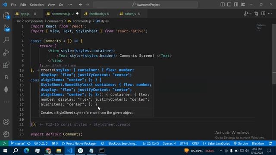The width and height of the screenshot is (276, 155).
Task: Switch branch via master* in status bar
Action: tap(18, 143)
